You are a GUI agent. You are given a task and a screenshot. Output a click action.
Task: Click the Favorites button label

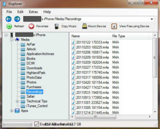[x=42, y=26]
